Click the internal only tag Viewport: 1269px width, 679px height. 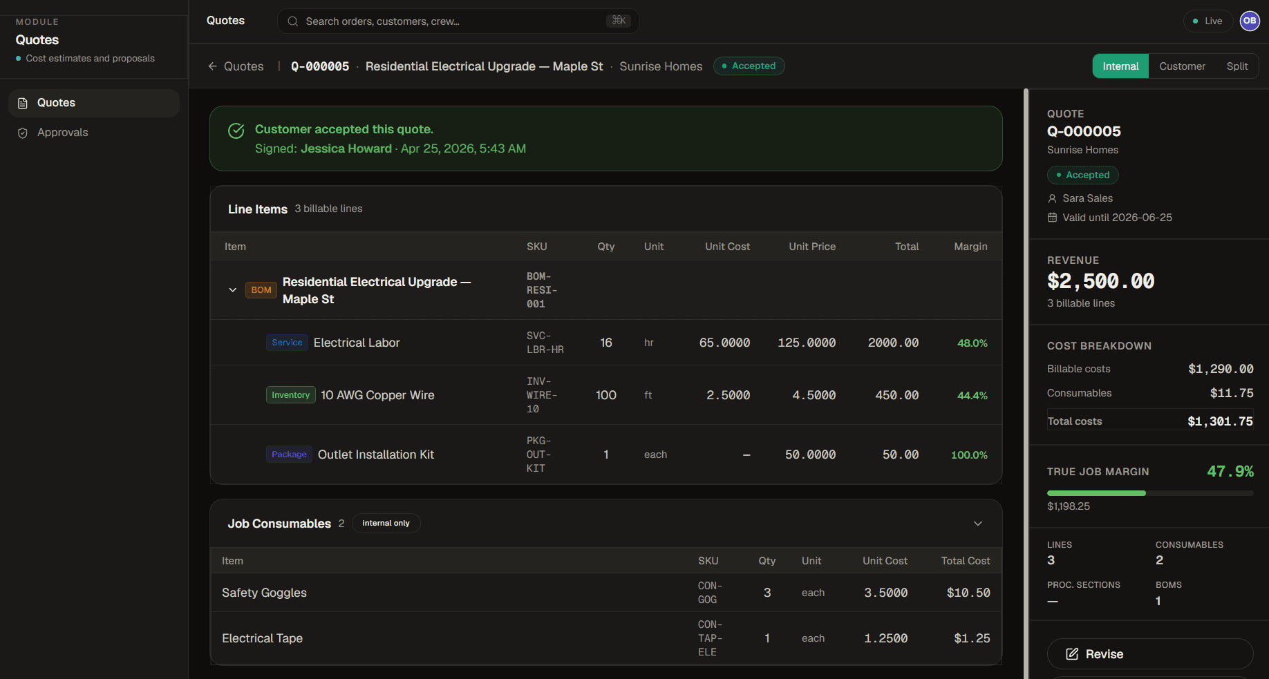[x=386, y=524]
